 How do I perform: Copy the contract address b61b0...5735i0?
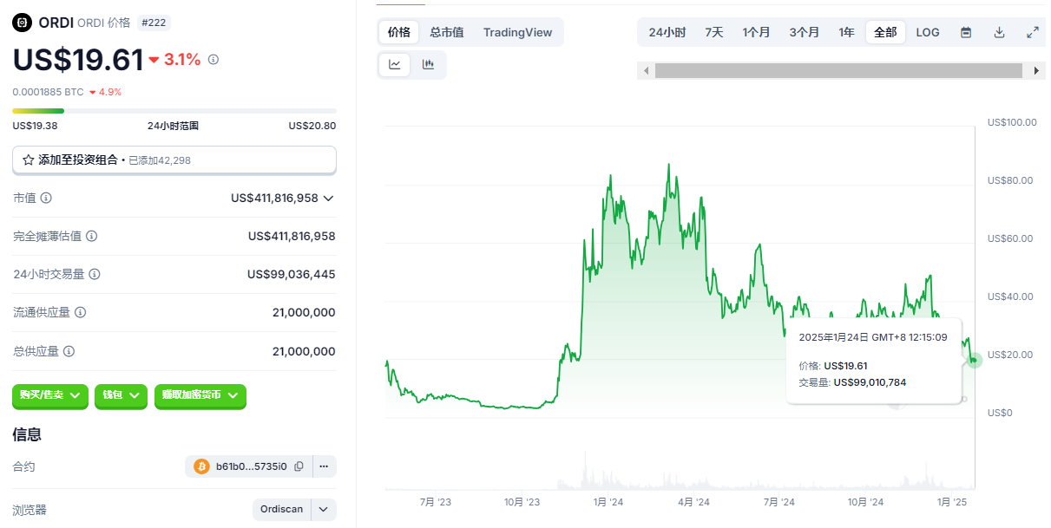point(299,466)
